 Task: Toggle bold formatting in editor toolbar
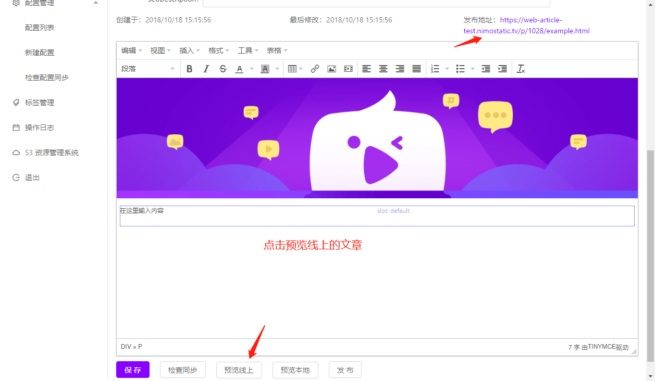tap(190, 69)
